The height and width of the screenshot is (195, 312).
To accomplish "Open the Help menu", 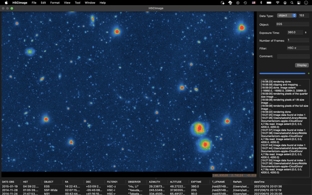I will coord(103,3).
